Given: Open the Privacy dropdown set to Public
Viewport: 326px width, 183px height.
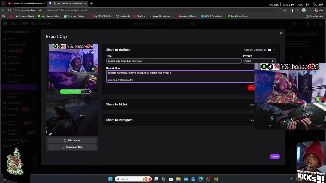Looking at the screenshot, I should click(x=259, y=61).
